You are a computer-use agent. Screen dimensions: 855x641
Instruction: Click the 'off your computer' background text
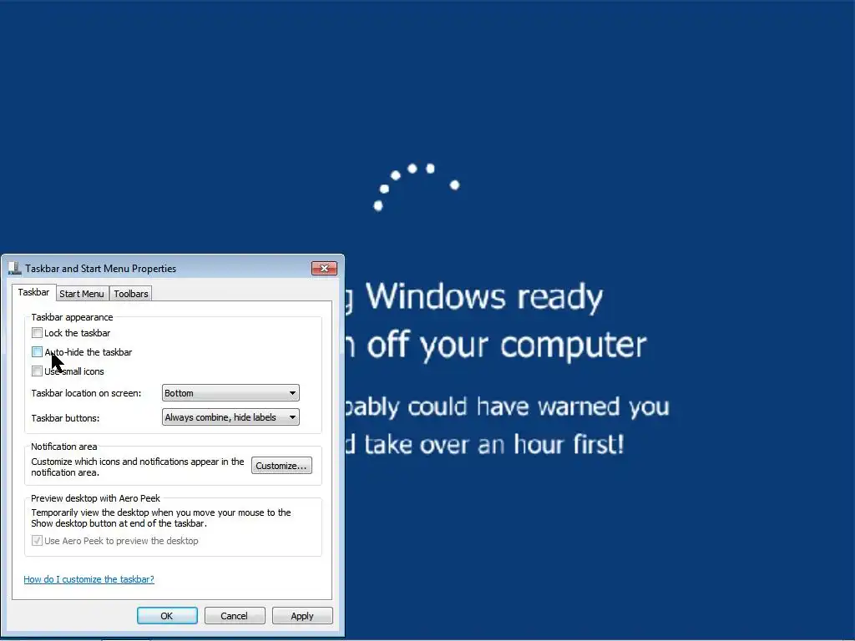coord(507,345)
